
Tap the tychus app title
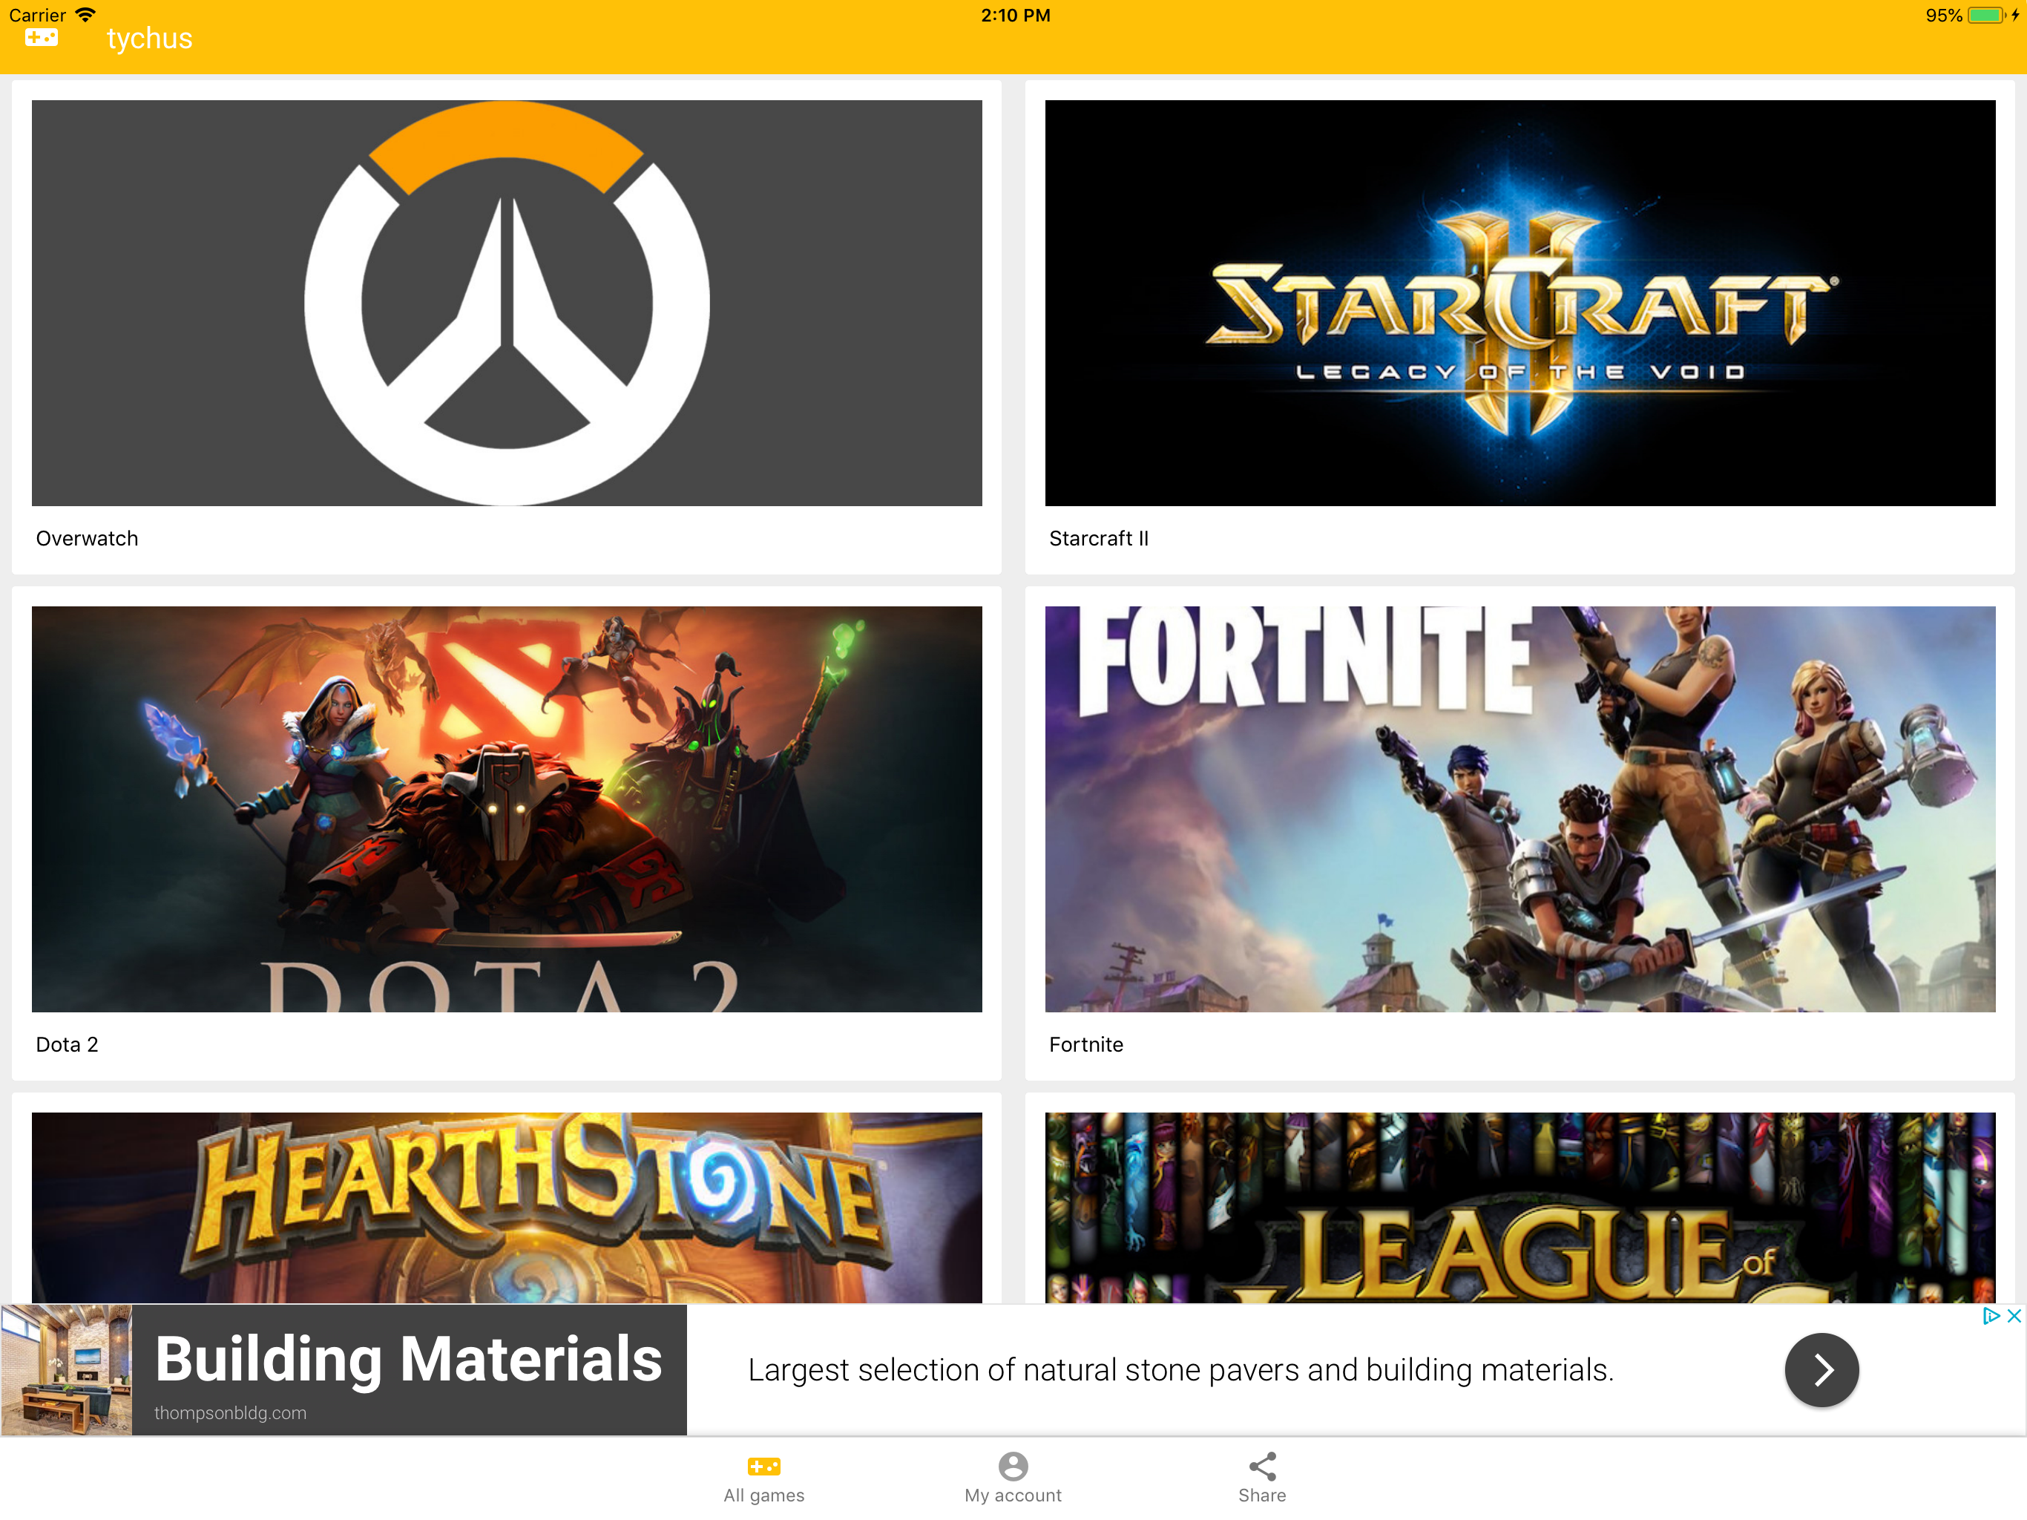point(149,39)
